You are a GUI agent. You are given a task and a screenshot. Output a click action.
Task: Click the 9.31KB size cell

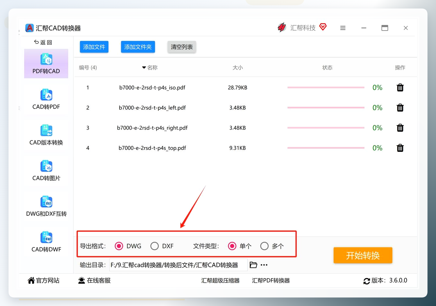click(238, 148)
